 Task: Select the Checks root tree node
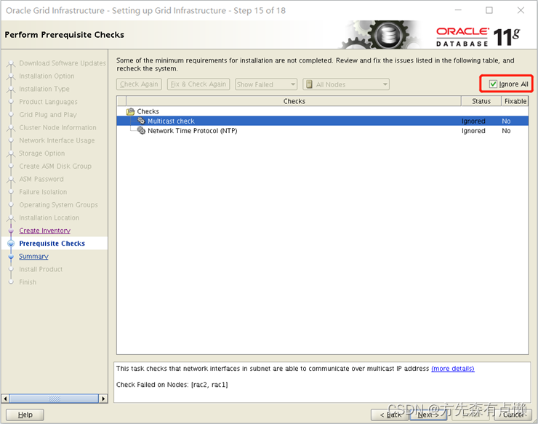[x=148, y=111]
